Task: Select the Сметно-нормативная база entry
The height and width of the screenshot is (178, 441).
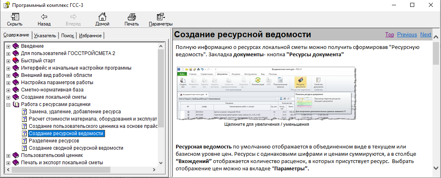Action: tap(52, 90)
